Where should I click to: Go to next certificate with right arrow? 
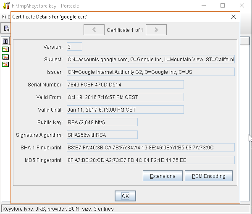click(x=156, y=30)
